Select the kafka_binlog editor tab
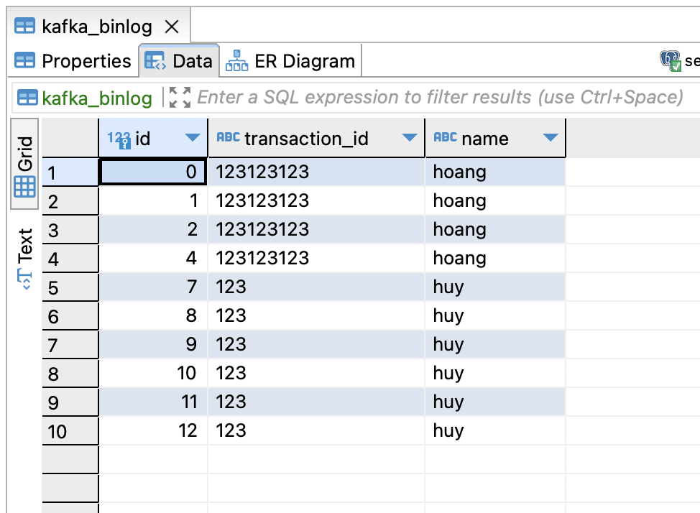The height and width of the screenshot is (513, 700). click(x=99, y=27)
